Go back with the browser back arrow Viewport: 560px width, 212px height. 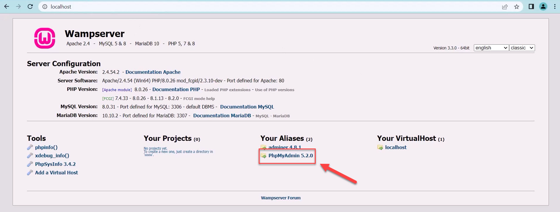6,6
